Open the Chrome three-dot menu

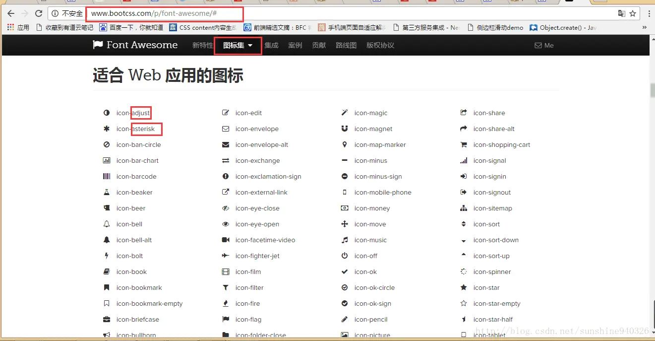[649, 13]
